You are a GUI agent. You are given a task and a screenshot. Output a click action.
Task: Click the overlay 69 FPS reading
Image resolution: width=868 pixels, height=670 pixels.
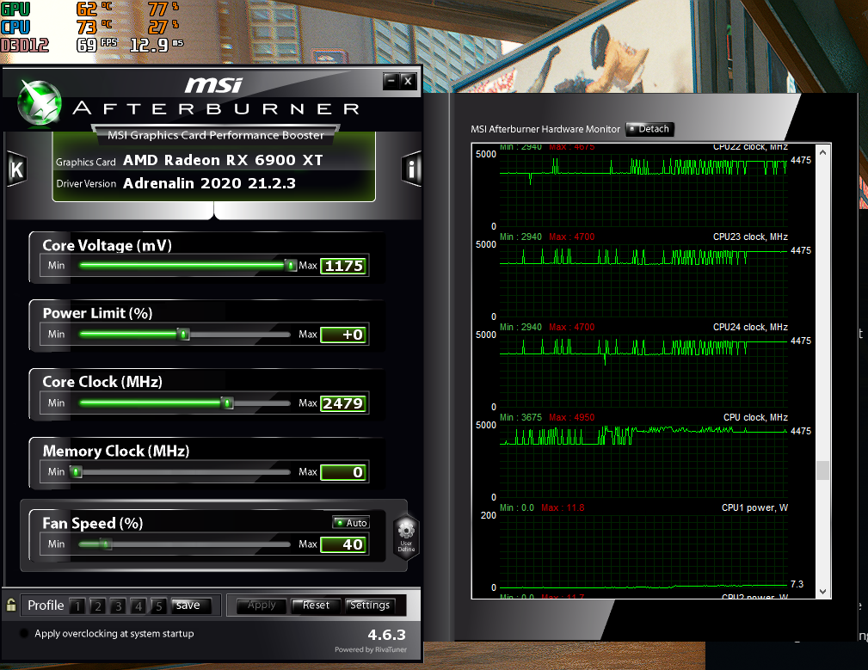(97, 44)
